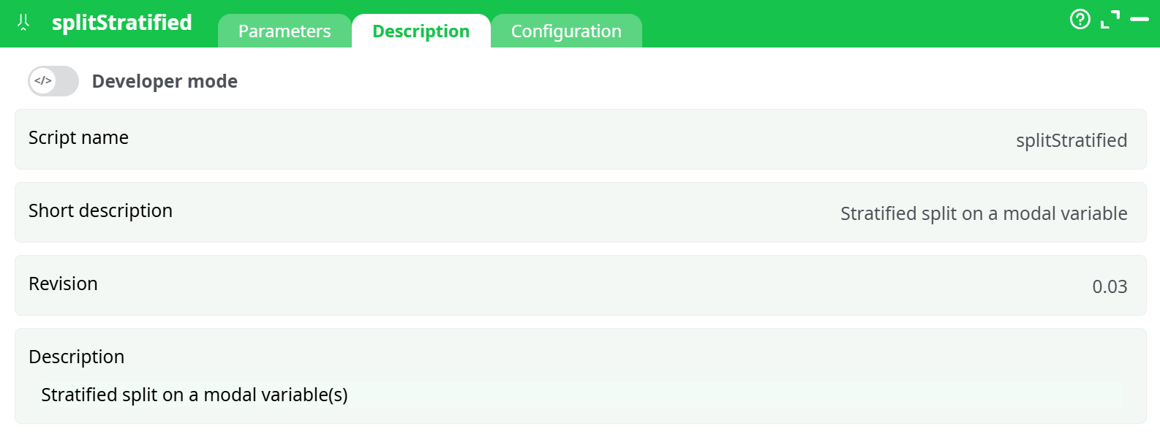Click the Short description value text

click(984, 213)
